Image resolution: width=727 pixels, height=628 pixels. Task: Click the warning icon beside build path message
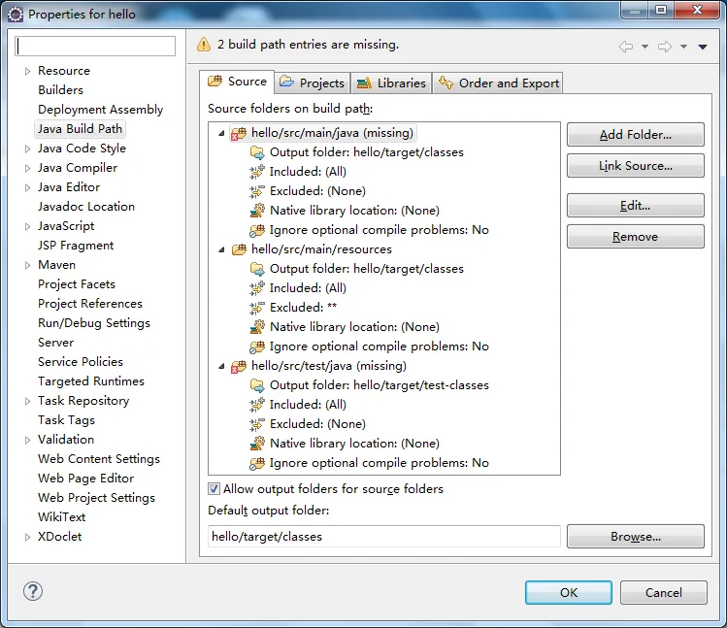click(204, 45)
